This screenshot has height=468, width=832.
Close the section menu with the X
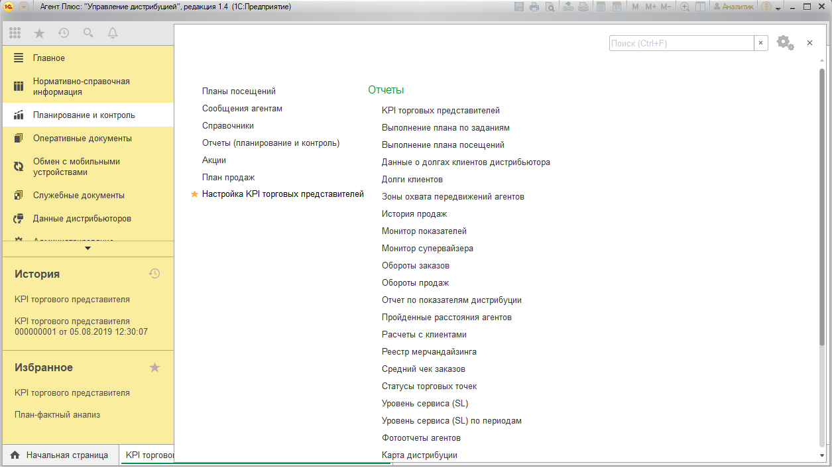[809, 42]
